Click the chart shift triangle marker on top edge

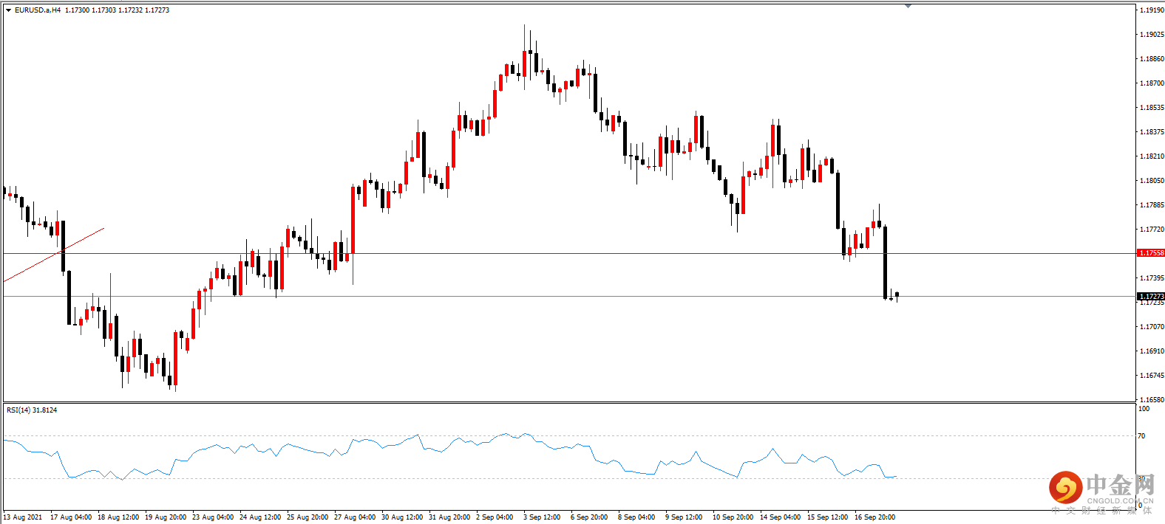pos(908,6)
